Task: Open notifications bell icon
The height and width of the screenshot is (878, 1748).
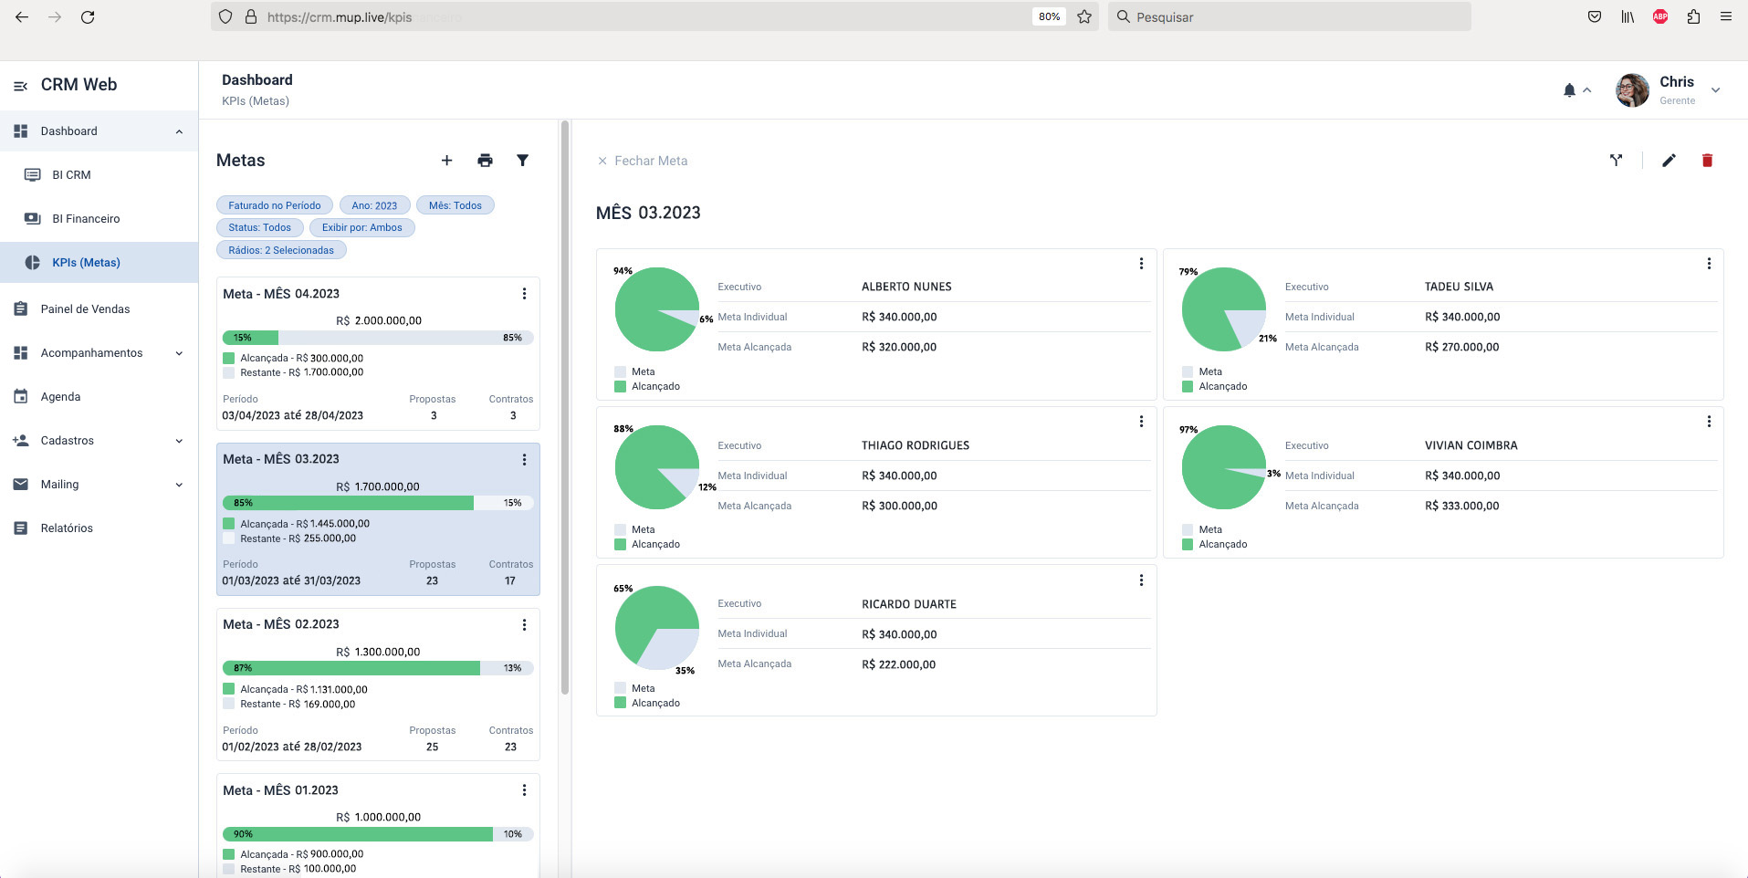Action: 1569,89
